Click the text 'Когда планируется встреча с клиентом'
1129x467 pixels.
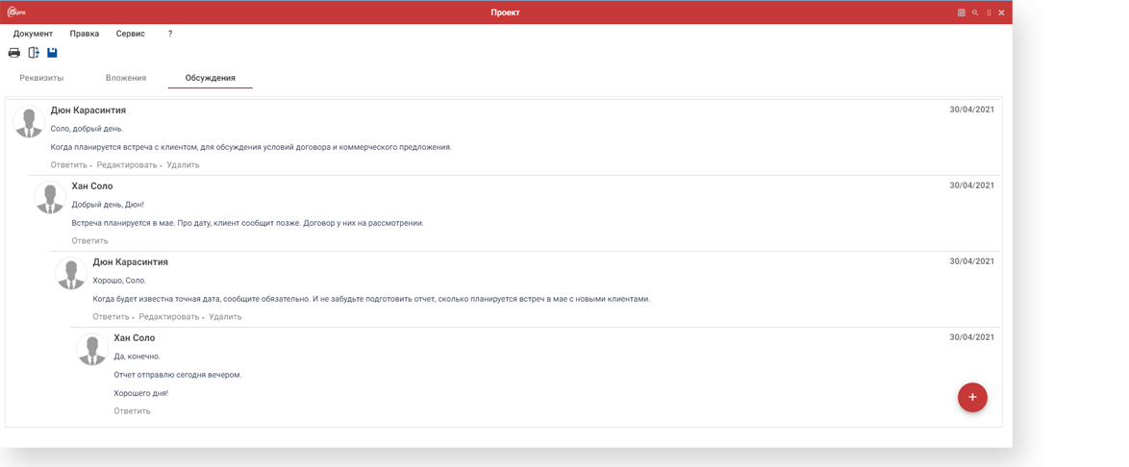click(124, 147)
